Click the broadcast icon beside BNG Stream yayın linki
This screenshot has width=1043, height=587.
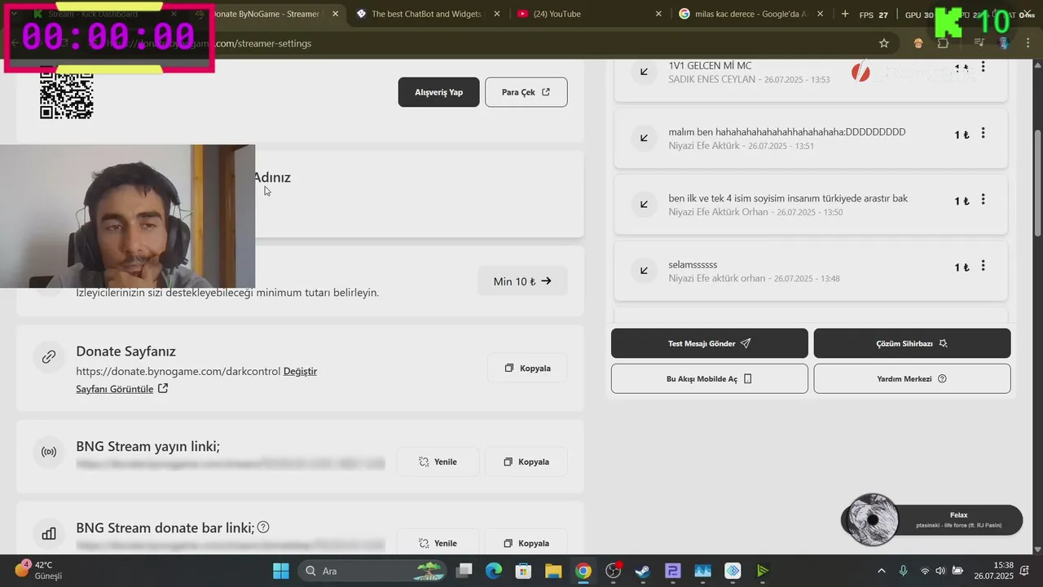coord(49,452)
